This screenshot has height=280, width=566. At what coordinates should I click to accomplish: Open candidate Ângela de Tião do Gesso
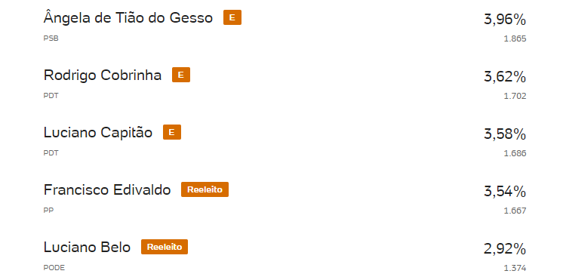coord(128,17)
